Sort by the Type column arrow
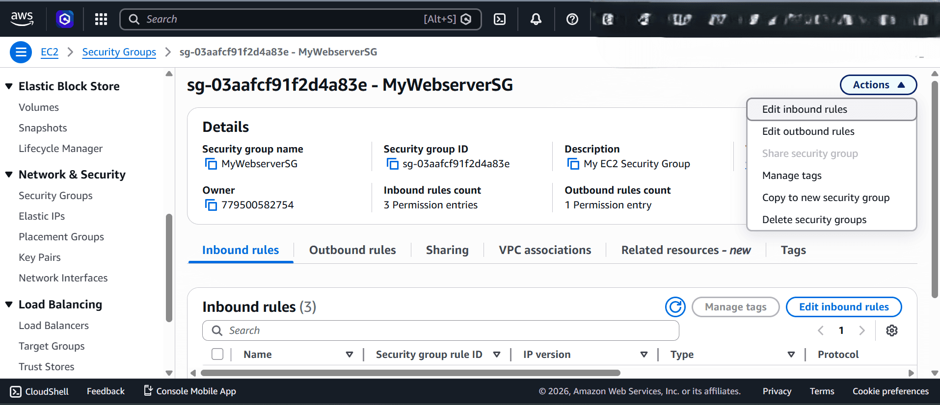 point(791,354)
